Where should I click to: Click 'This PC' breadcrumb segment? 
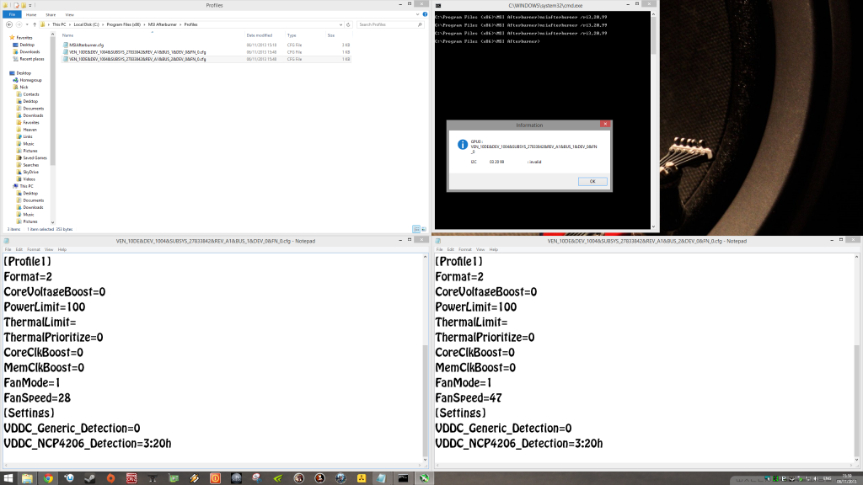coord(59,24)
